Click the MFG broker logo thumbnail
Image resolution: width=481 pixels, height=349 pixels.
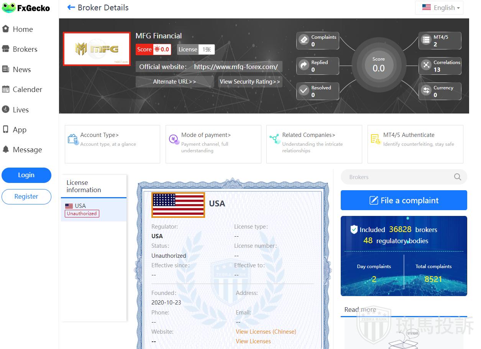coord(97,49)
